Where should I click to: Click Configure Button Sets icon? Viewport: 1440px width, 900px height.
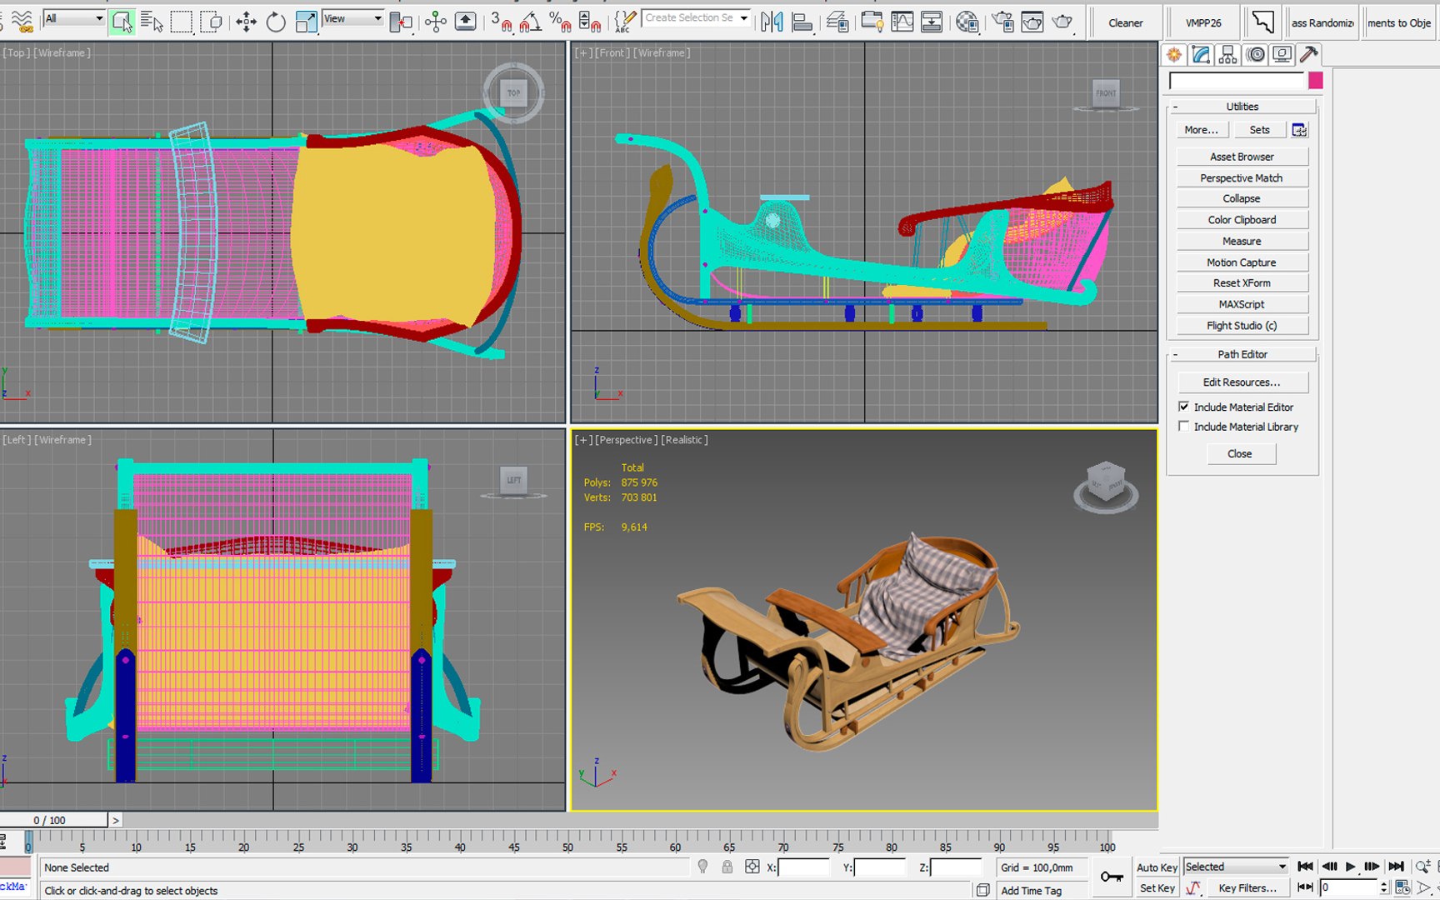1299,130
